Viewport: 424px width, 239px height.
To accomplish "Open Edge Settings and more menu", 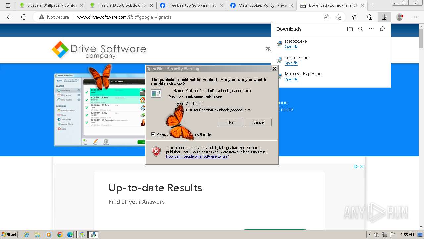I will pos(415,17).
